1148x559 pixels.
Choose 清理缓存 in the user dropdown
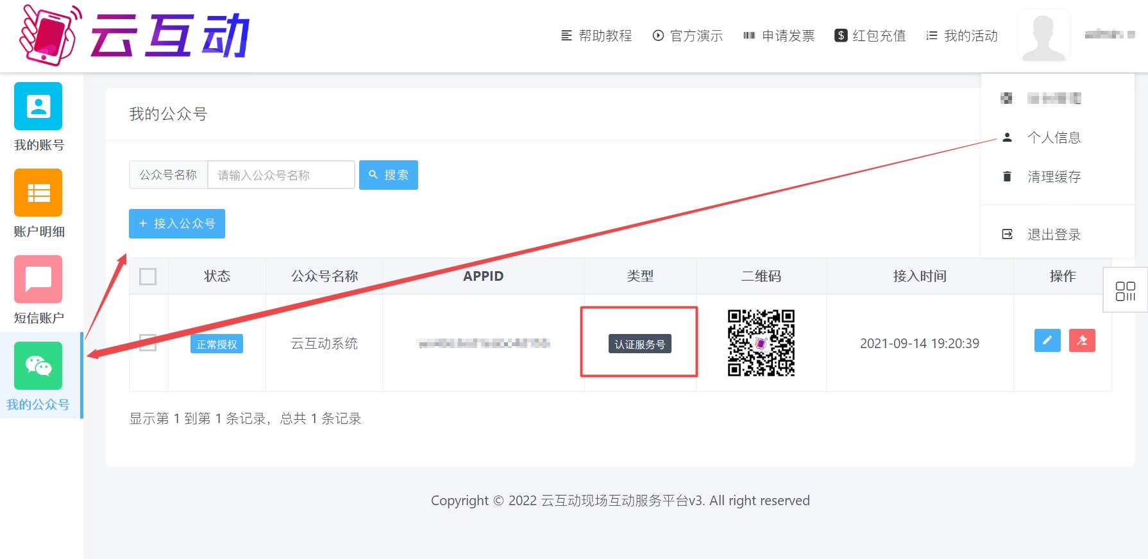pyautogui.click(x=1054, y=177)
